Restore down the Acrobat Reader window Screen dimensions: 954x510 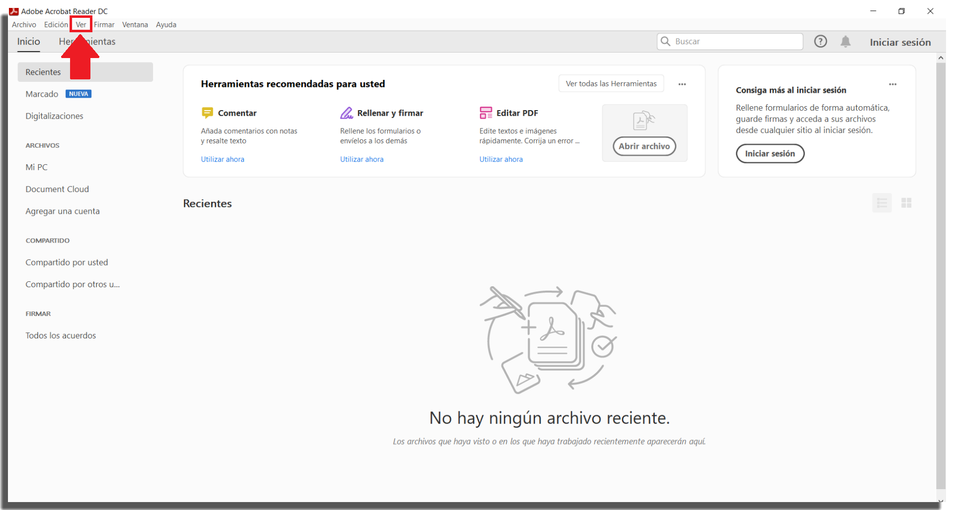tap(901, 11)
